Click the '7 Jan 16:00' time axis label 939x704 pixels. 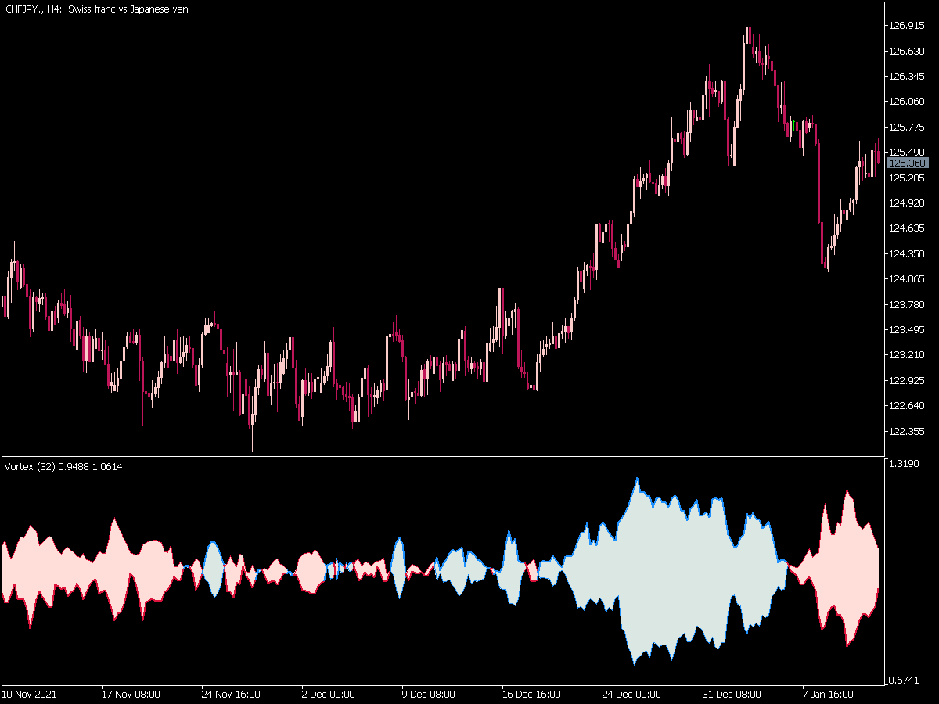(x=829, y=695)
